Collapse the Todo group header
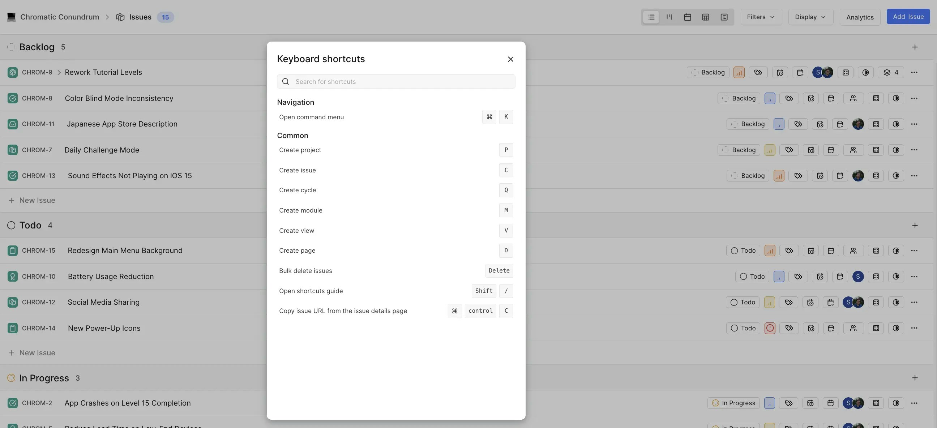 tap(30, 225)
